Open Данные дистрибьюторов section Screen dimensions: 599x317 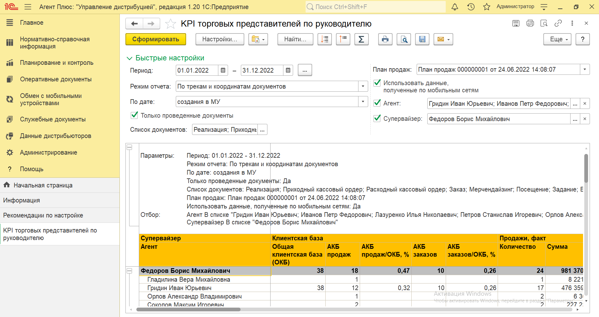60,136
